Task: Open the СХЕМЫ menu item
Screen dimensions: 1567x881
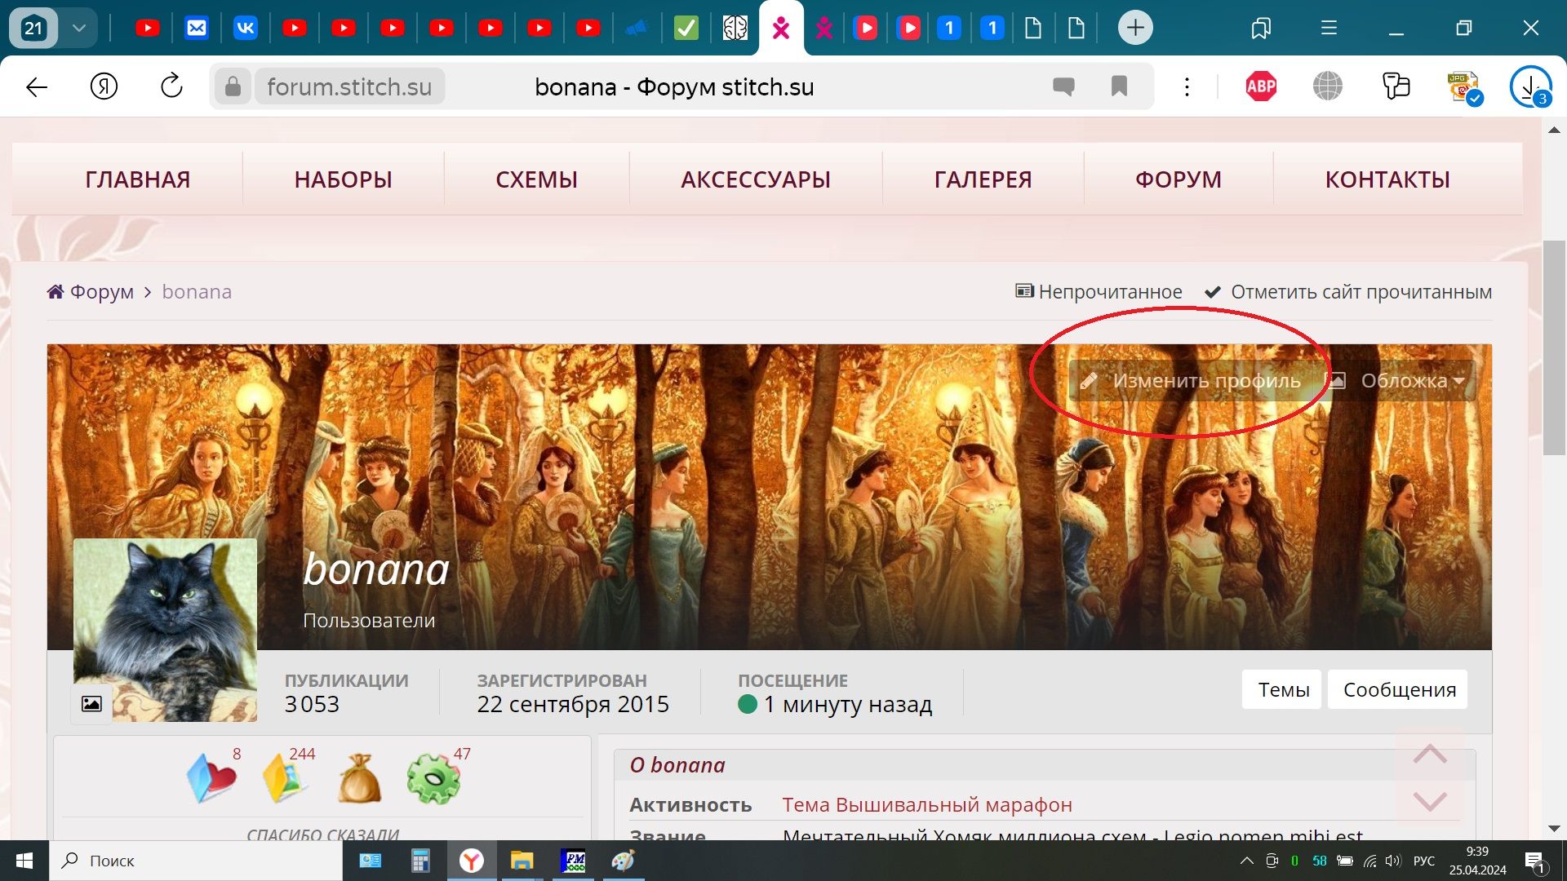Action: 537,179
